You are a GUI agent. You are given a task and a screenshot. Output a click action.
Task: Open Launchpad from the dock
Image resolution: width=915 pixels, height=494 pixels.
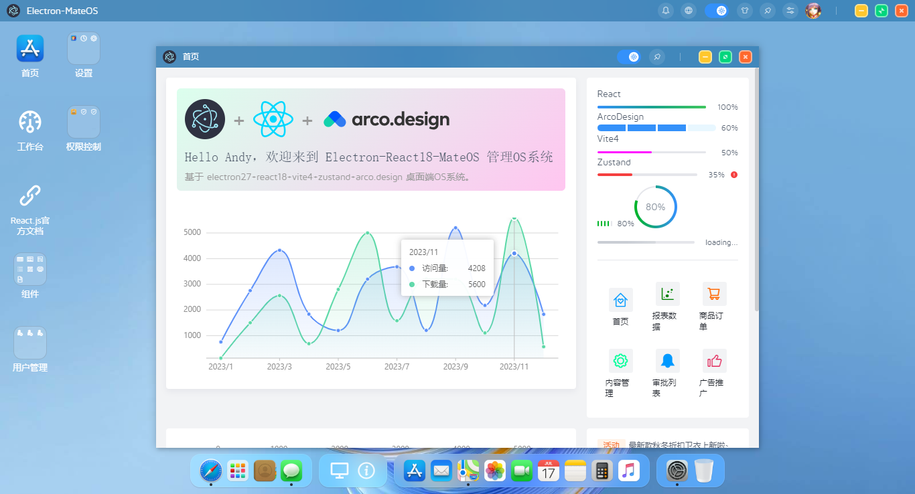tap(238, 471)
